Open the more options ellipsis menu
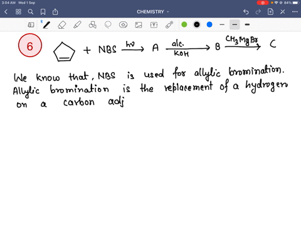301x226 pixels. (295, 12)
